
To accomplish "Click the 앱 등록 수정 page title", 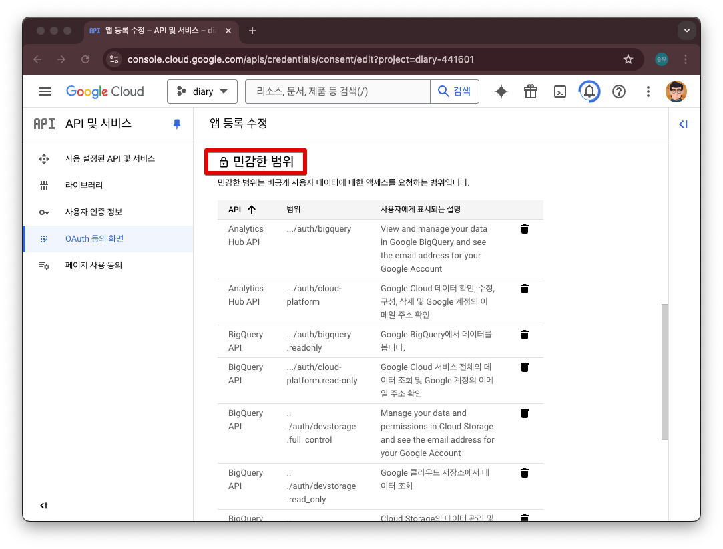I will tap(238, 123).
